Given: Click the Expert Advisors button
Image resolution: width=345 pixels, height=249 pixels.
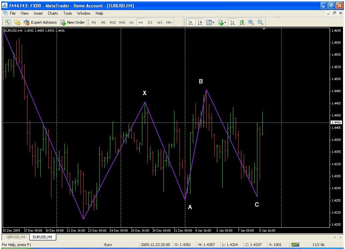Looking at the screenshot, I should pyautogui.click(x=40, y=22).
